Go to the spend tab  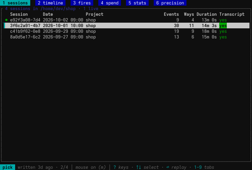[110, 3]
